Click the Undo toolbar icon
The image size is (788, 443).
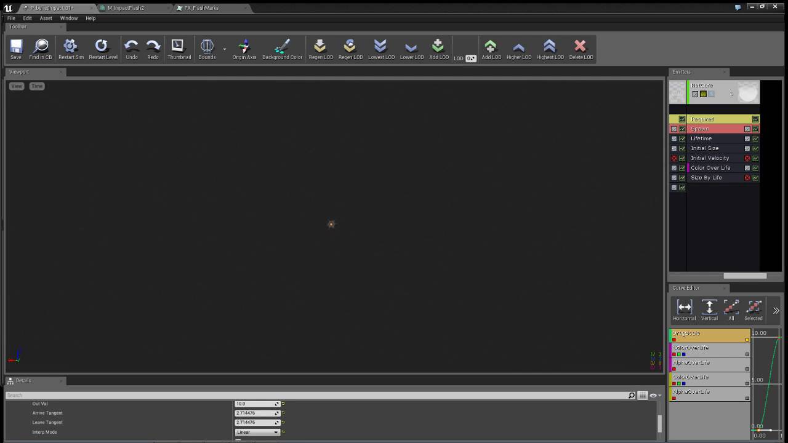point(132,49)
